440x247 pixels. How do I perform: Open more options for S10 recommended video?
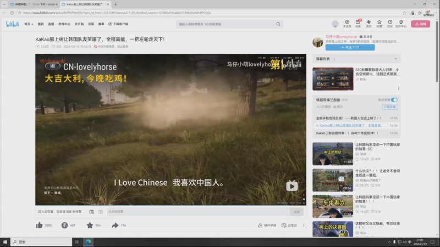[x=398, y=88]
